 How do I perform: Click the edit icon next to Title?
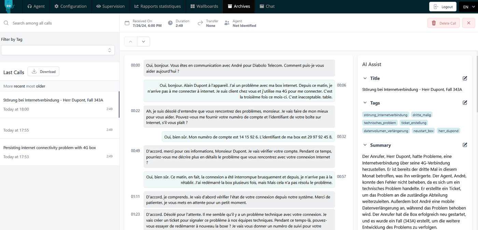(x=465, y=78)
